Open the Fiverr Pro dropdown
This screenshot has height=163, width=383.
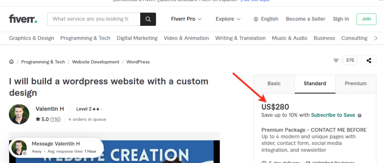(x=186, y=19)
